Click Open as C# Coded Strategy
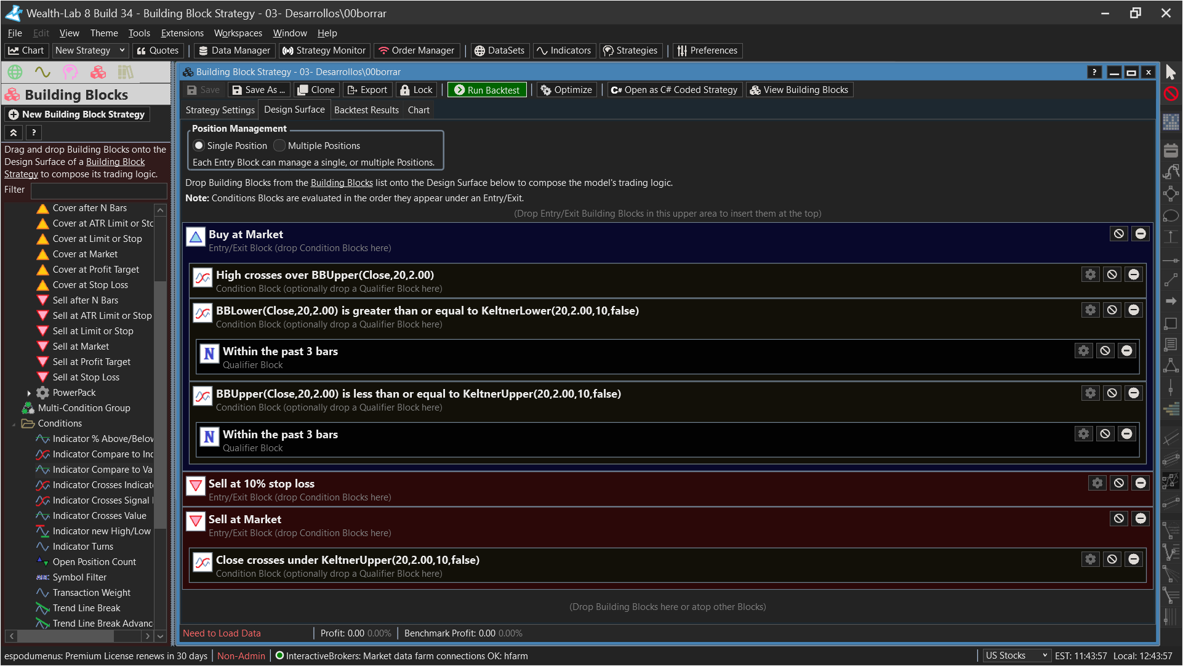The image size is (1183, 666). click(x=674, y=90)
